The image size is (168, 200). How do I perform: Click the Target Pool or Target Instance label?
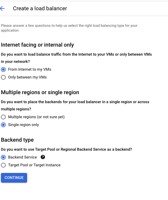point(34,165)
